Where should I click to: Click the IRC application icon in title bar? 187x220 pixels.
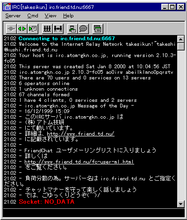(x=7, y=7)
